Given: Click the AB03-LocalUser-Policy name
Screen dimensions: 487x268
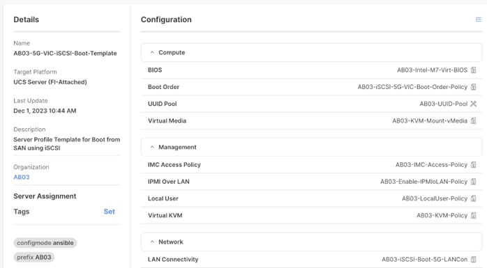Looking at the screenshot, I should click(x=435, y=198).
